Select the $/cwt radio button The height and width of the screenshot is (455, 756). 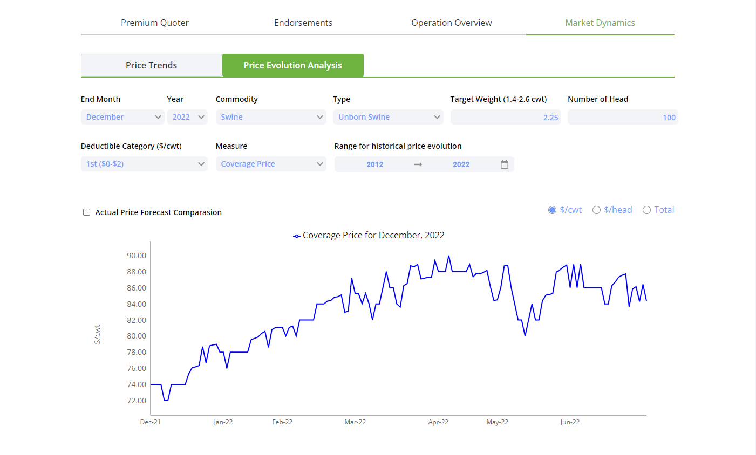tap(552, 210)
